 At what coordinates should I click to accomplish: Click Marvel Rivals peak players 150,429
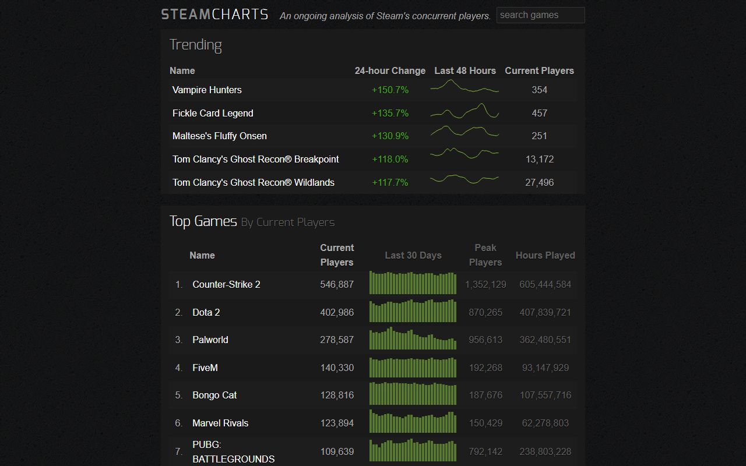tap(485, 423)
